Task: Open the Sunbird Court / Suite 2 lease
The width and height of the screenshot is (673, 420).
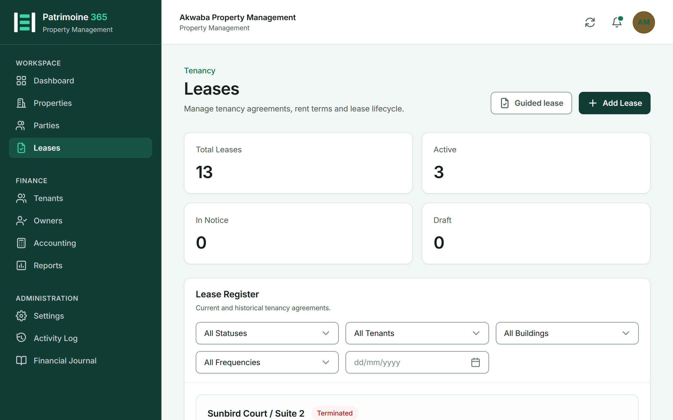Action: click(256, 413)
